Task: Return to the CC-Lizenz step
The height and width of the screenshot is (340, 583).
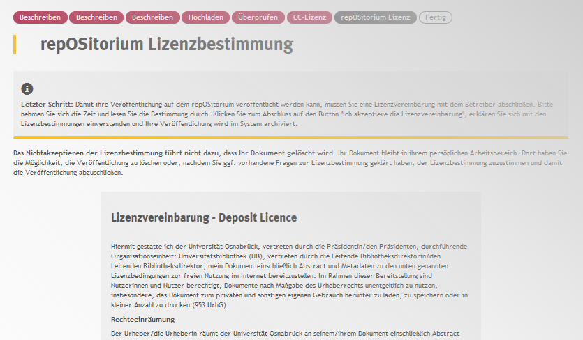Action: pos(309,17)
